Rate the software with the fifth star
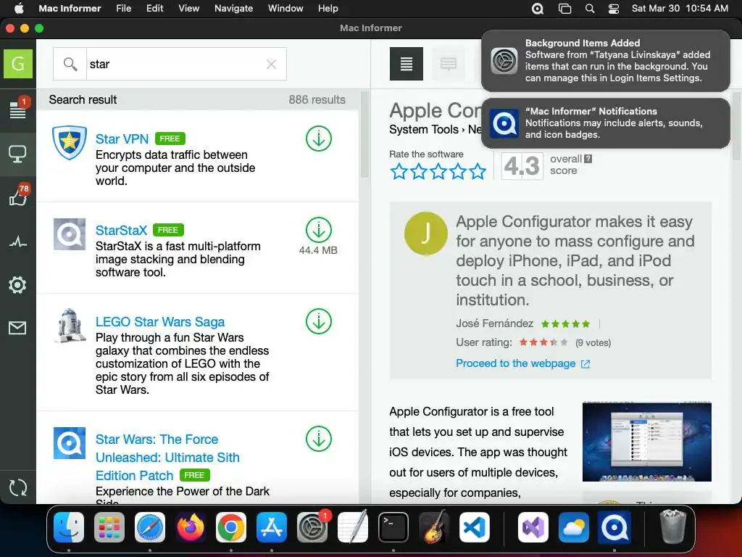 click(x=478, y=171)
